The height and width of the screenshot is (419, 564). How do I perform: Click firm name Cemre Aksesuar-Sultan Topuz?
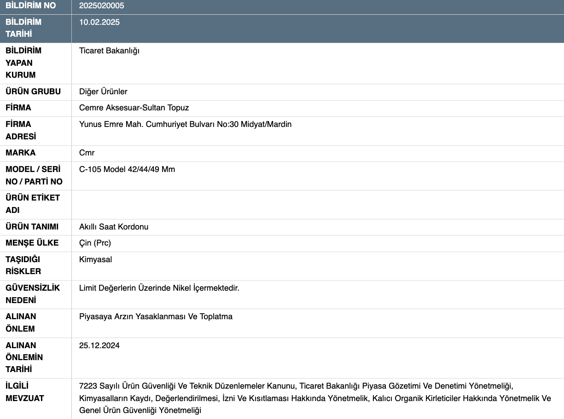(134, 108)
